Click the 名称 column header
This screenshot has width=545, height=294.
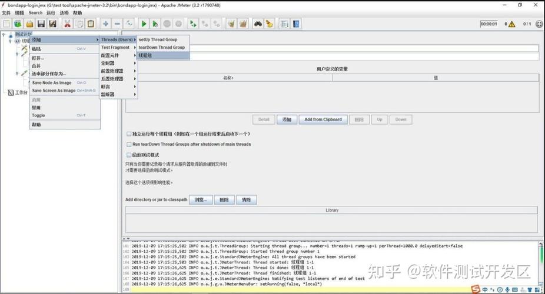[x=229, y=78]
